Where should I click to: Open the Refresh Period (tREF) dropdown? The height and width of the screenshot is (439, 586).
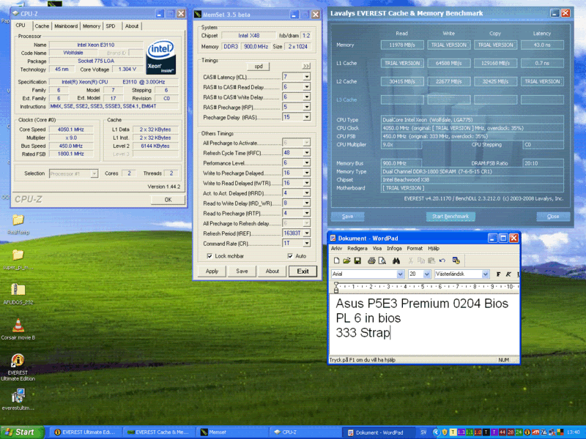306,233
